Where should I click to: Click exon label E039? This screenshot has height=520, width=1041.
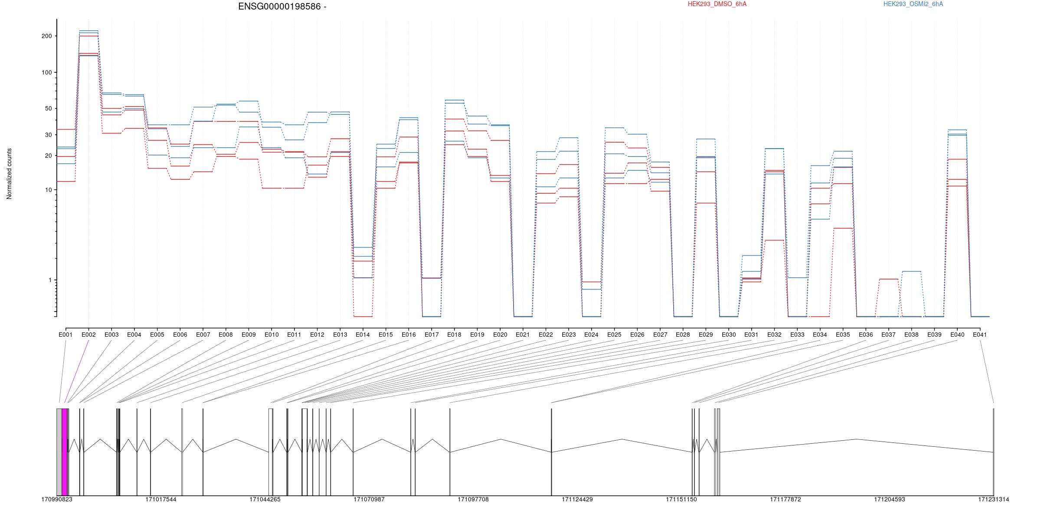pyautogui.click(x=934, y=335)
